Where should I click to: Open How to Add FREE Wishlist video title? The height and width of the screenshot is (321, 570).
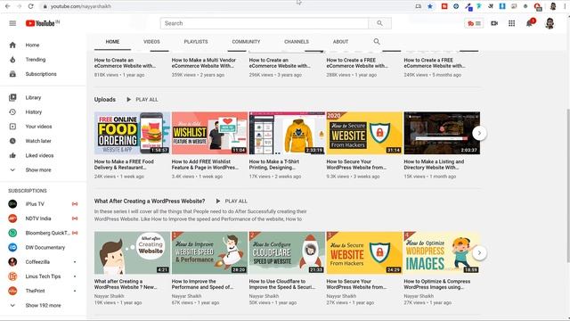pos(205,164)
